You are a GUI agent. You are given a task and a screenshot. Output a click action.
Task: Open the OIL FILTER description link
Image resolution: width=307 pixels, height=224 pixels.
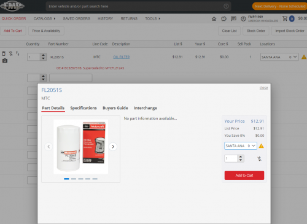122,57
